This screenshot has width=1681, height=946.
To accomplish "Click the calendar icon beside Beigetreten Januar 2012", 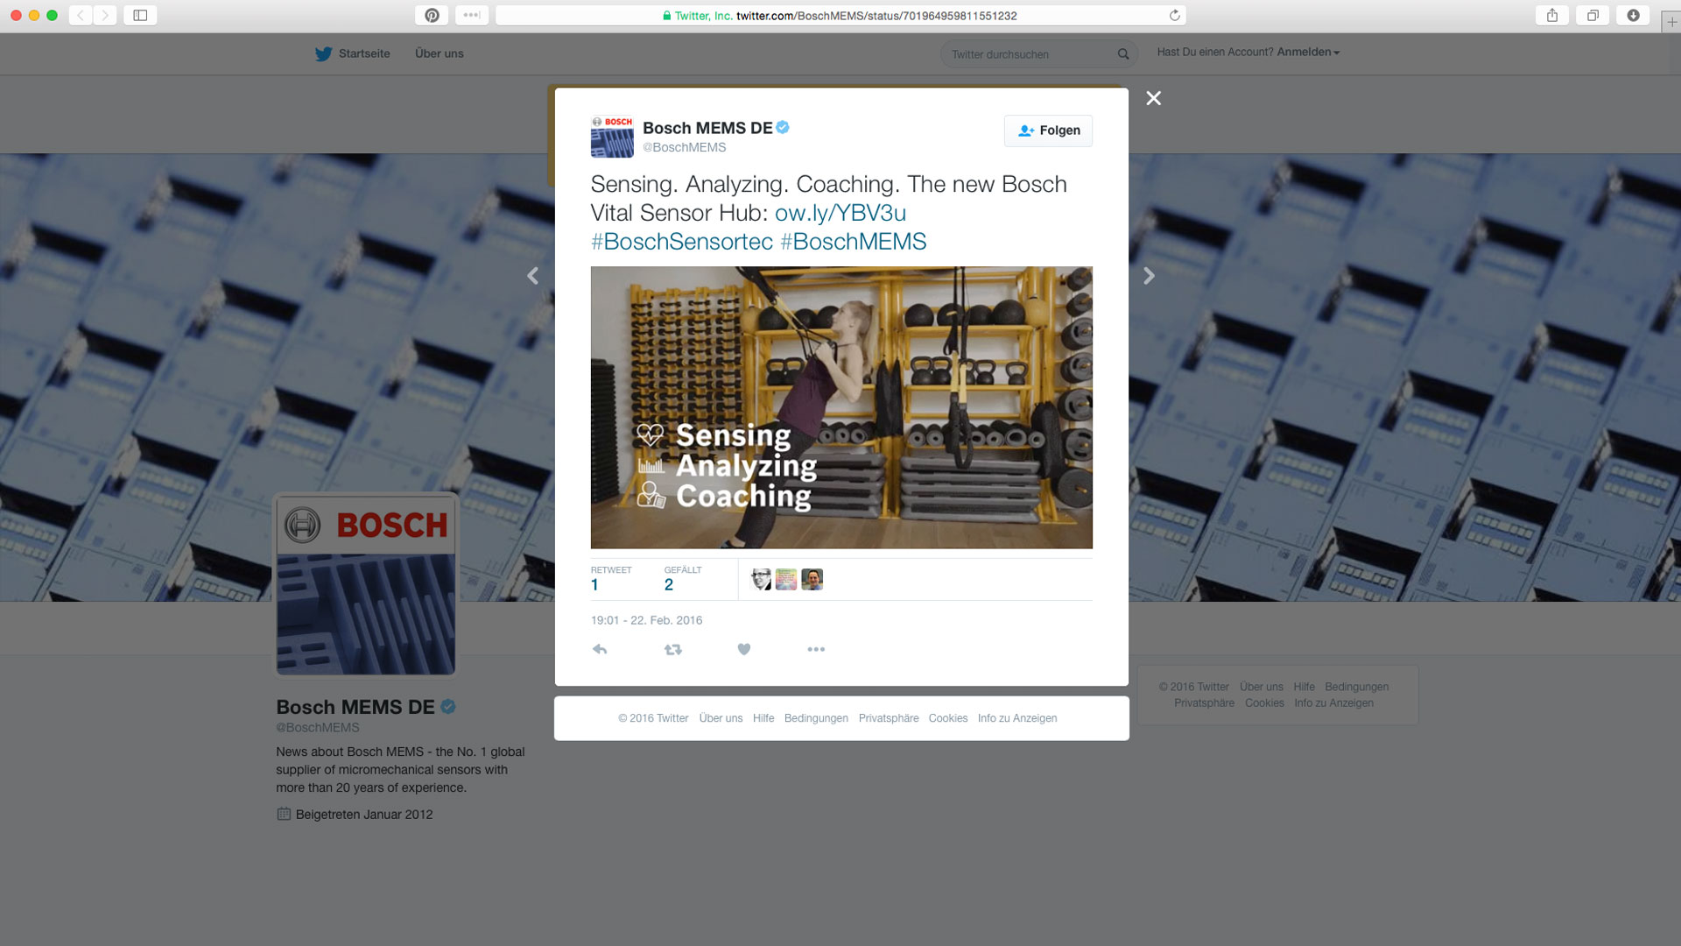I will coord(284,814).
